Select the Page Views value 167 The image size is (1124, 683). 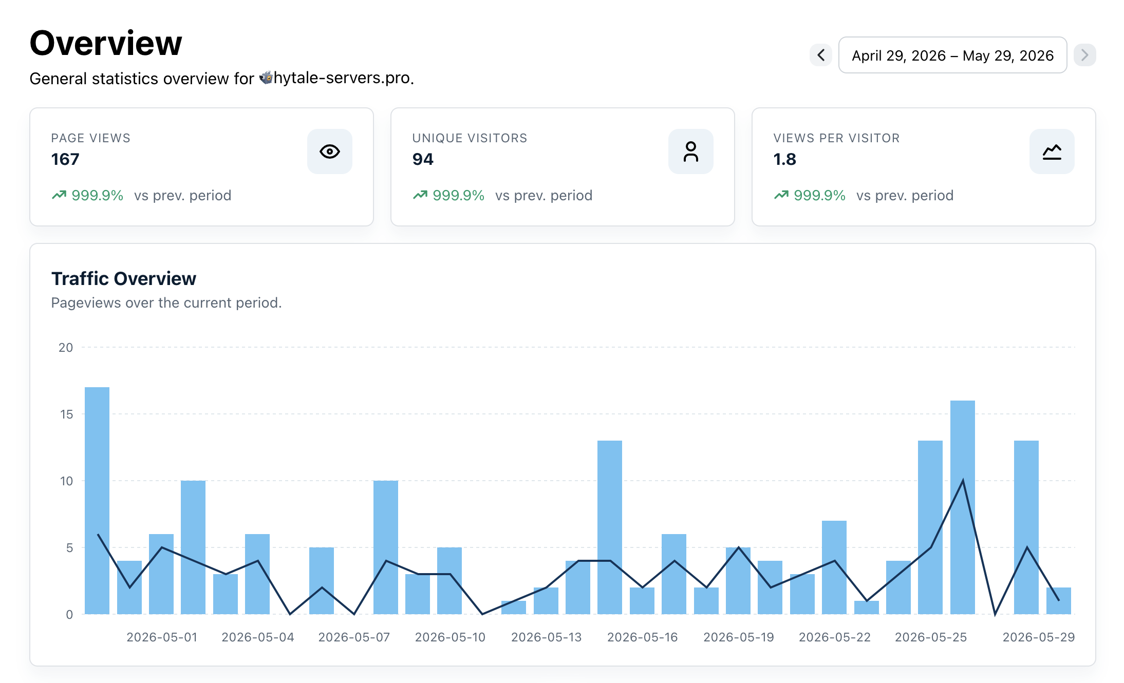click(65, 159)
